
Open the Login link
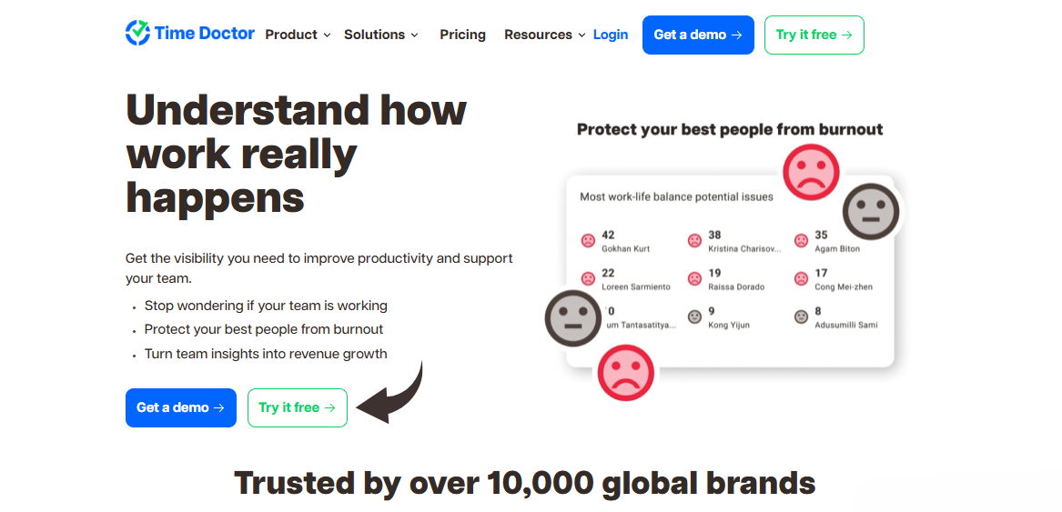tap(611, 35)
